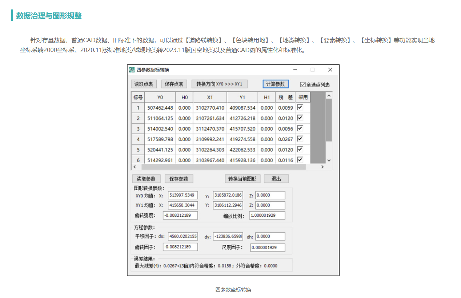Image resolution: width=461 pixels, height=298 pixels.
Task: Click the horizontal scroll right arrow
Action: tap(322, 167)
